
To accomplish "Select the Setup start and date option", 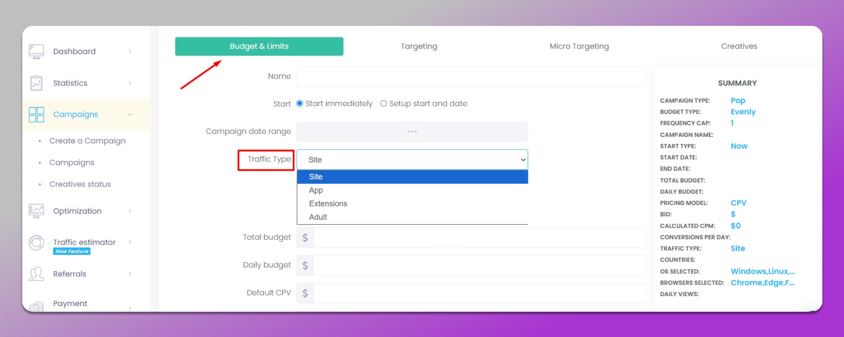I will point(384,103).
